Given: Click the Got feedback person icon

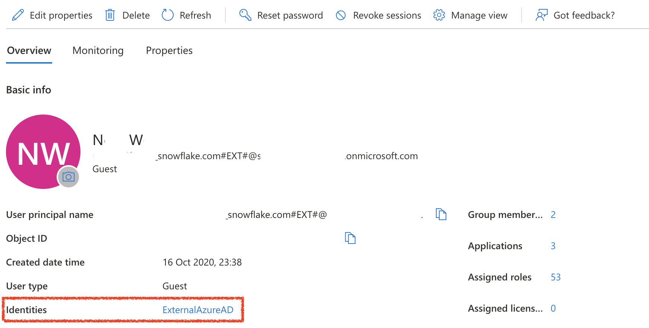Looking at the screenshot, I should 541,15.
